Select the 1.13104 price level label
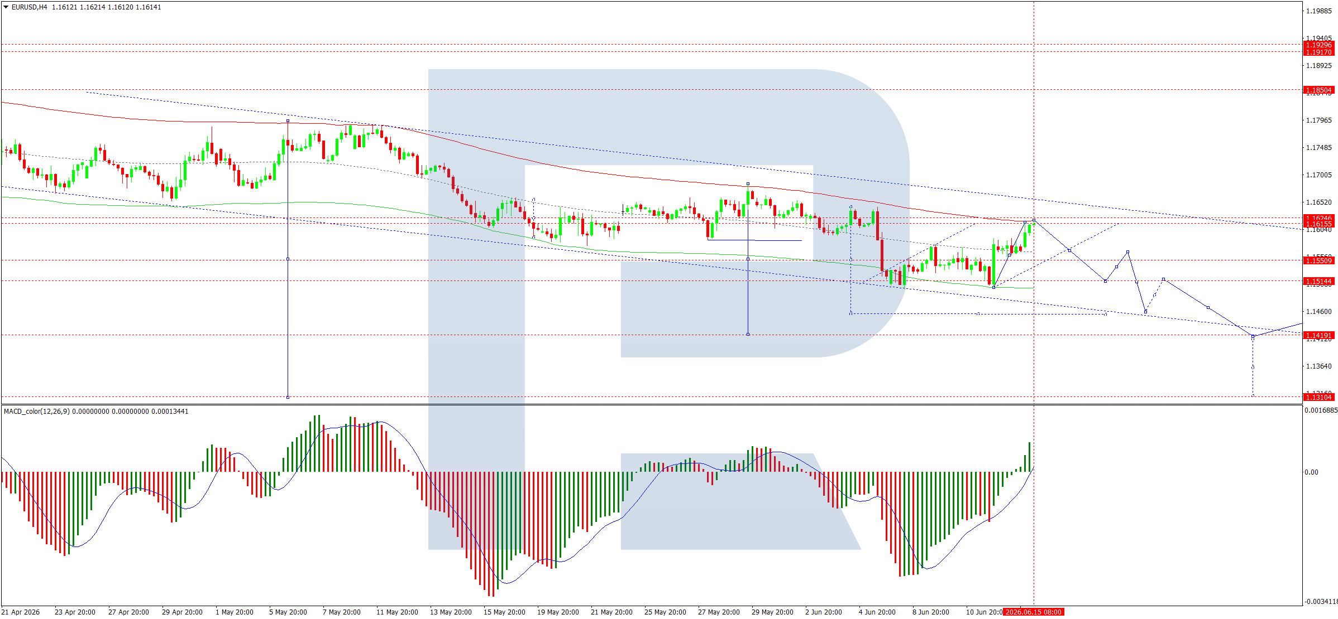 [x=1318, y=397]
